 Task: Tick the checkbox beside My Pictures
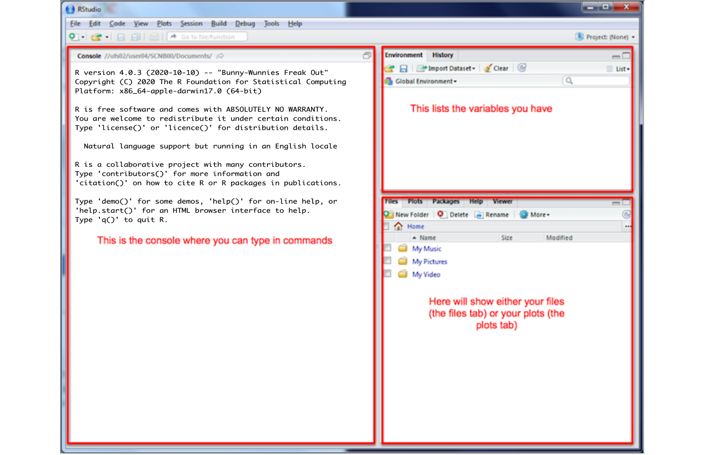pyautogui.click(x=387, y=261)
